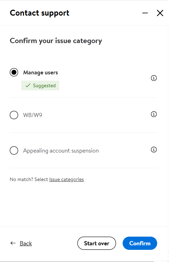Open info icon for Manage users
Viewport: 169px width, 262px height.
point(154,78)
